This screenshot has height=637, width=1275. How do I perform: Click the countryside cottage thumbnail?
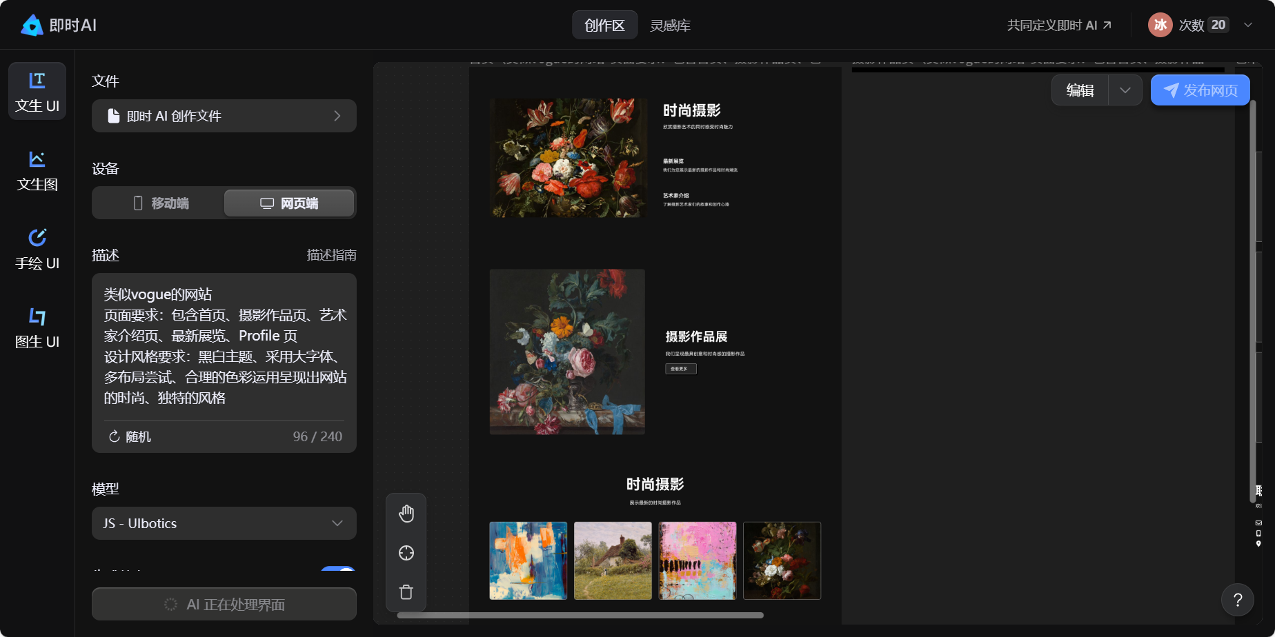click(613, 560)
